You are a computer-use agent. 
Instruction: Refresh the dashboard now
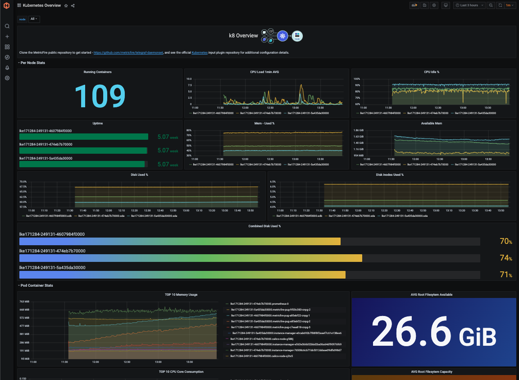point(500,5)
